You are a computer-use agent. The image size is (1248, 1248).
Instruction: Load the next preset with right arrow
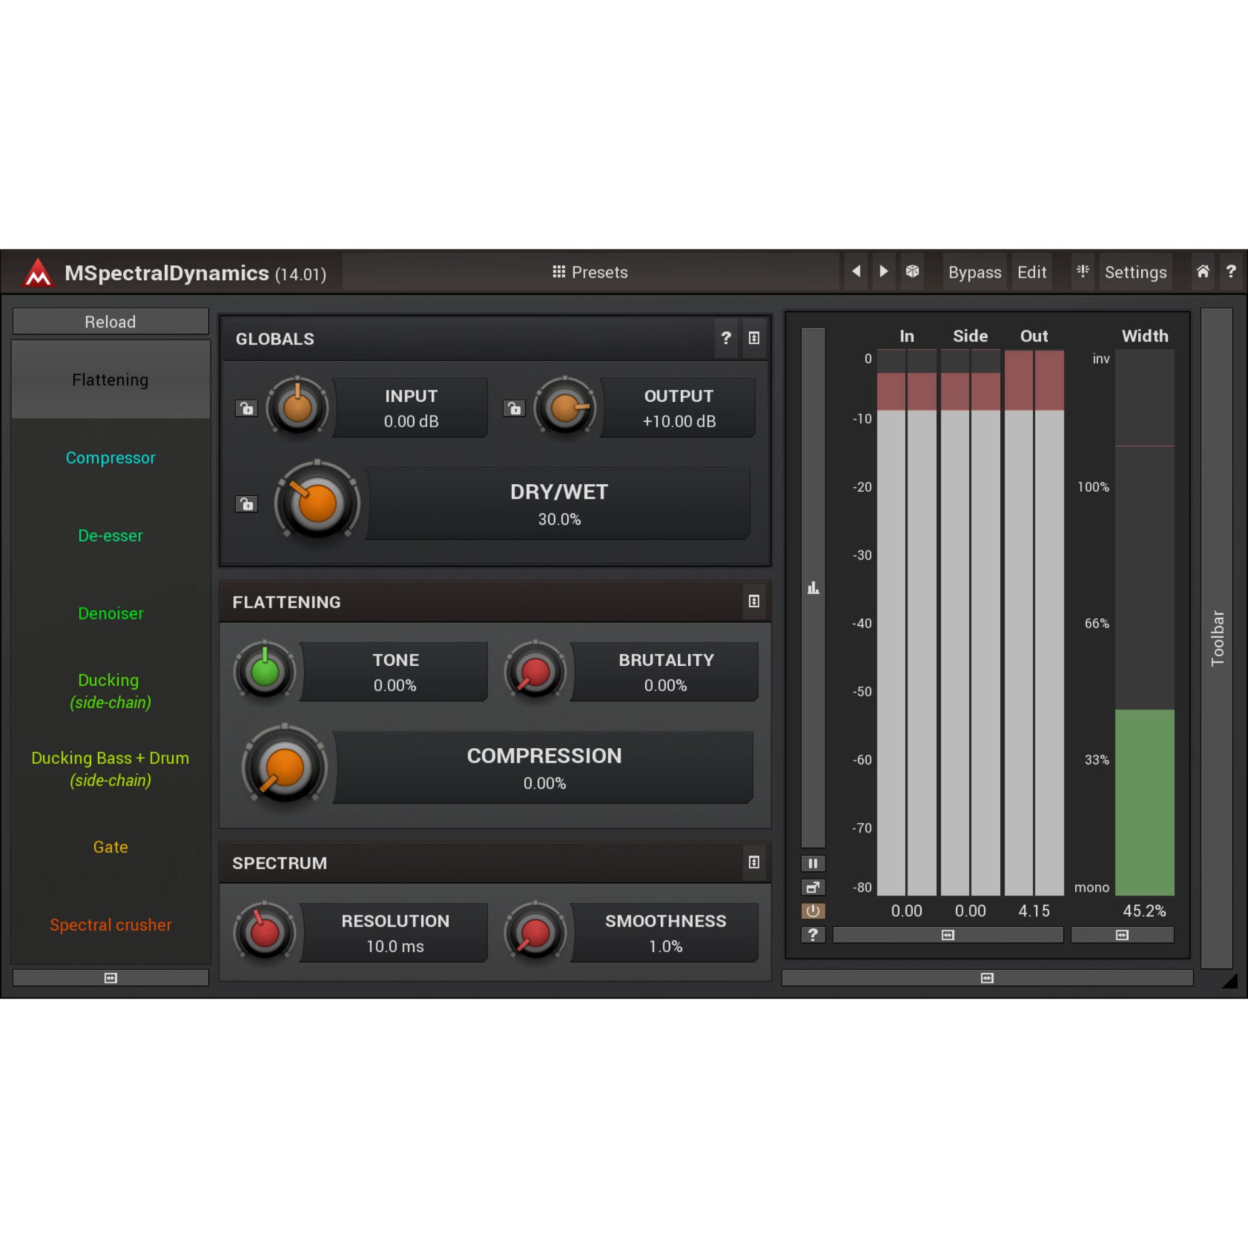884,272
